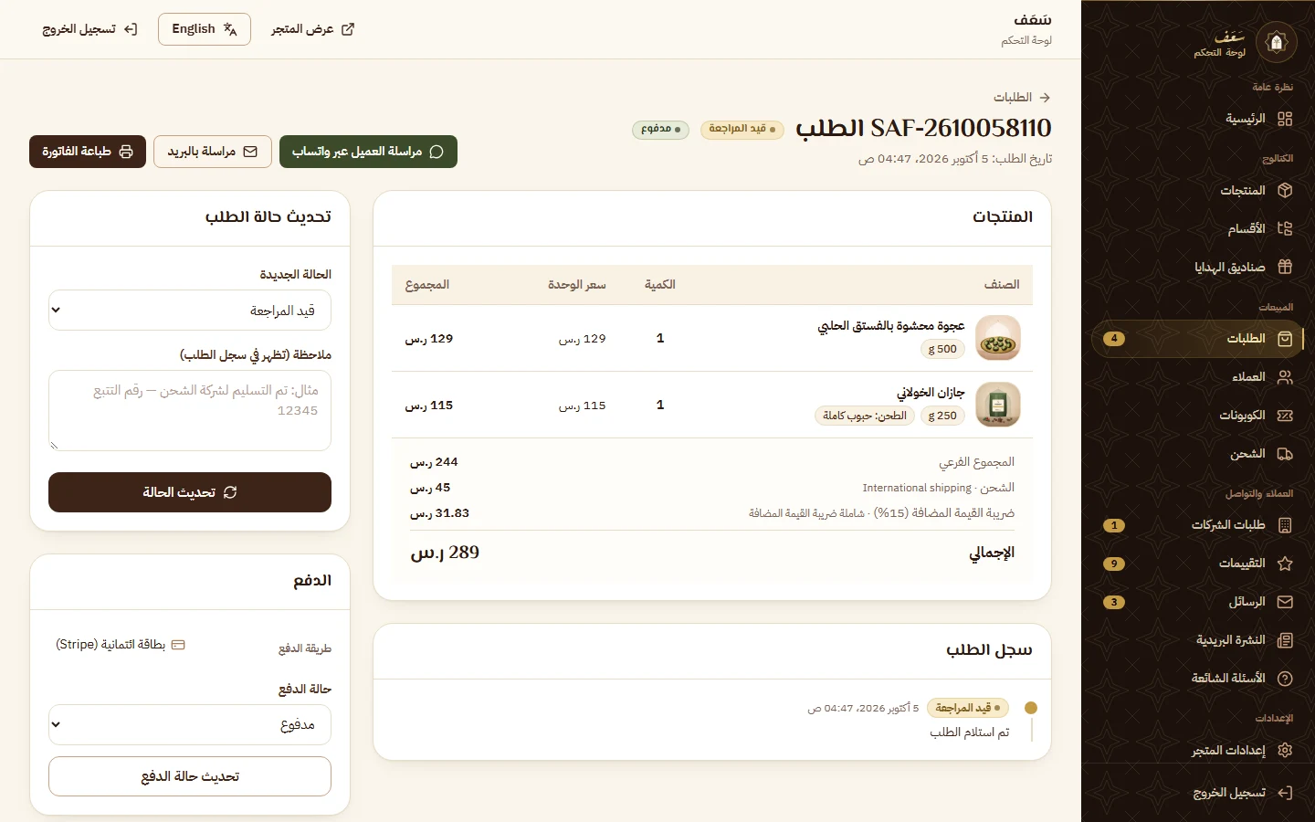Switch language with the English button
Image resolution: width=1315 pixels, height=822 pixels.
(x=205, y=29)
